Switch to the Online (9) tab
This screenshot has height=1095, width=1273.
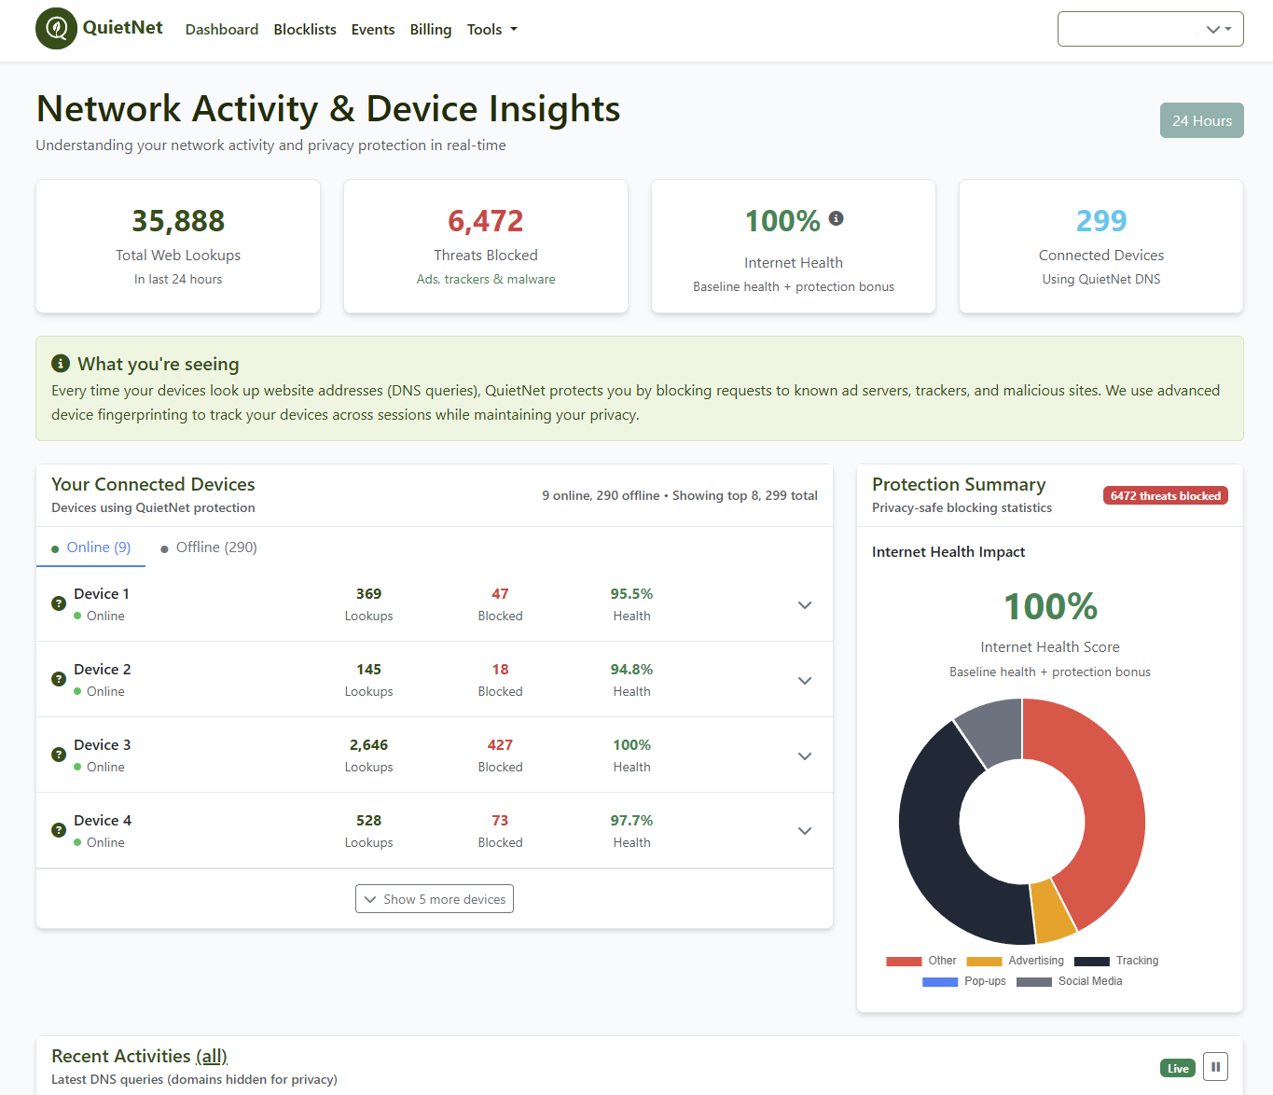tap(90, 547)
